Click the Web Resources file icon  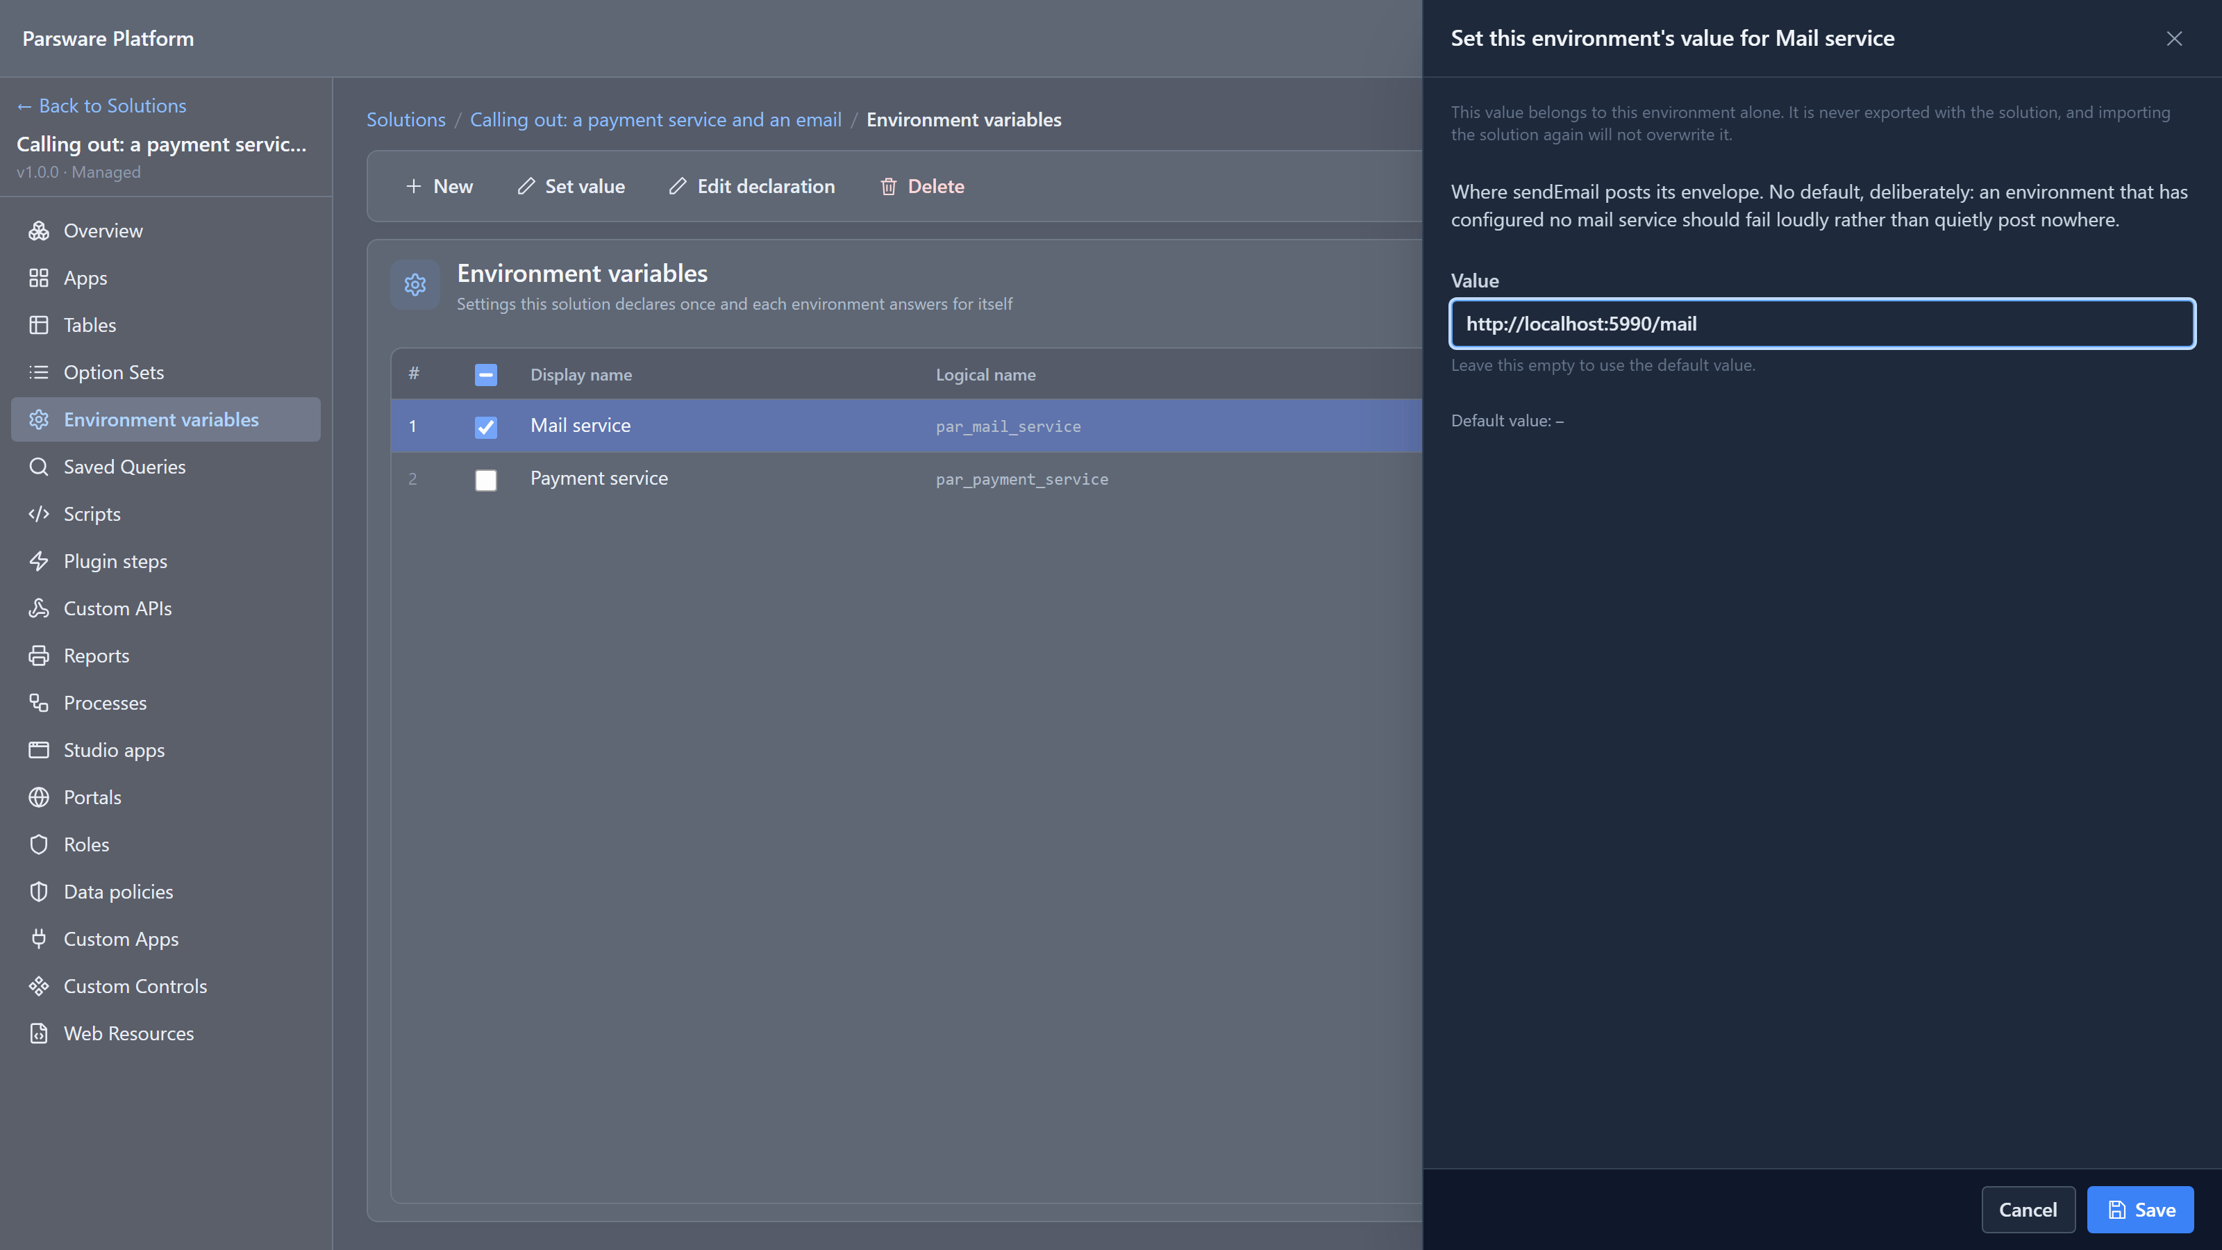coord(39,1033)
